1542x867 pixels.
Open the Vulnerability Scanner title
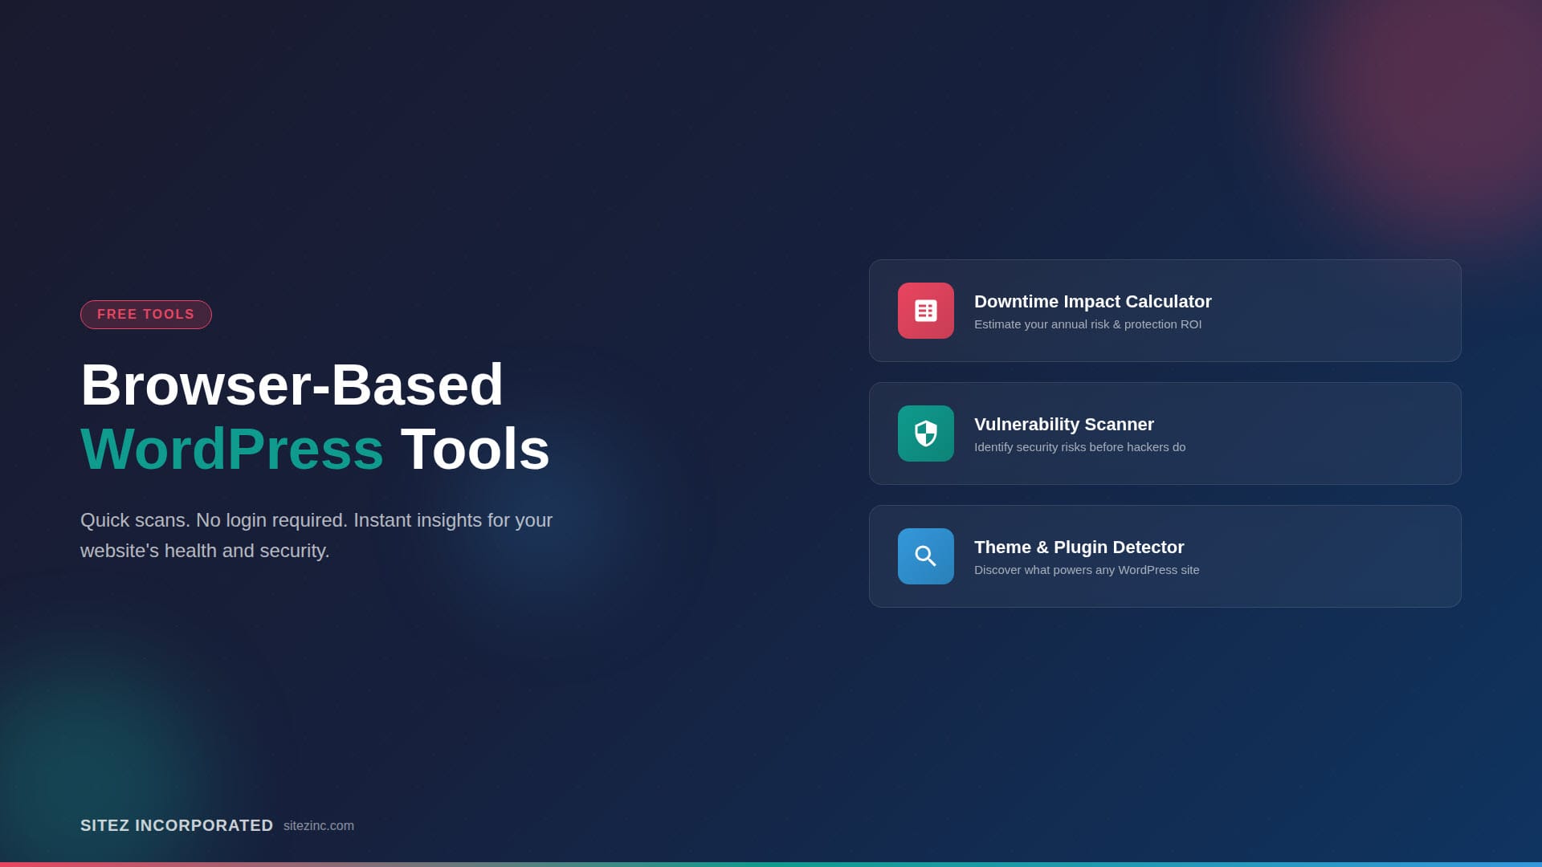tap(1063, 425)
